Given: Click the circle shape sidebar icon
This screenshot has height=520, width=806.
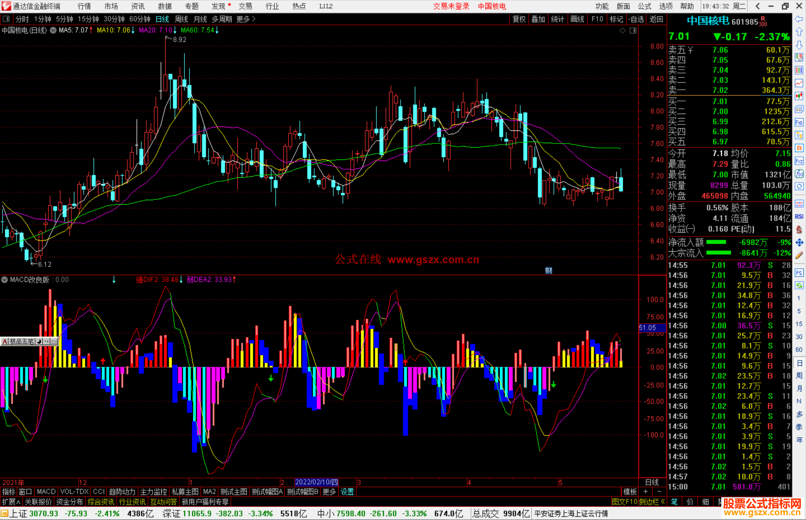Looking at the screenshot, I should 799,186.
